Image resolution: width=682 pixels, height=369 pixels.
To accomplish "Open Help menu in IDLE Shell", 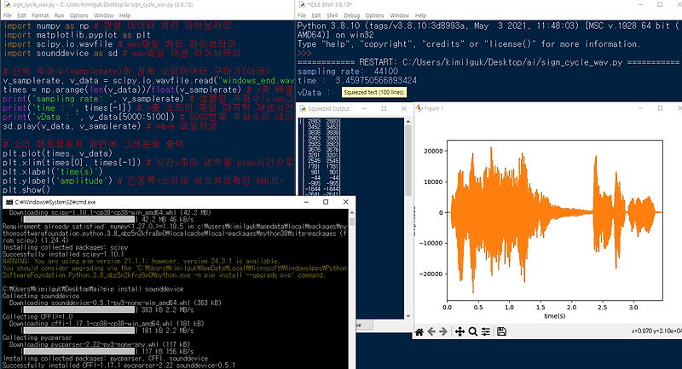I will click(x=420, y=15).
